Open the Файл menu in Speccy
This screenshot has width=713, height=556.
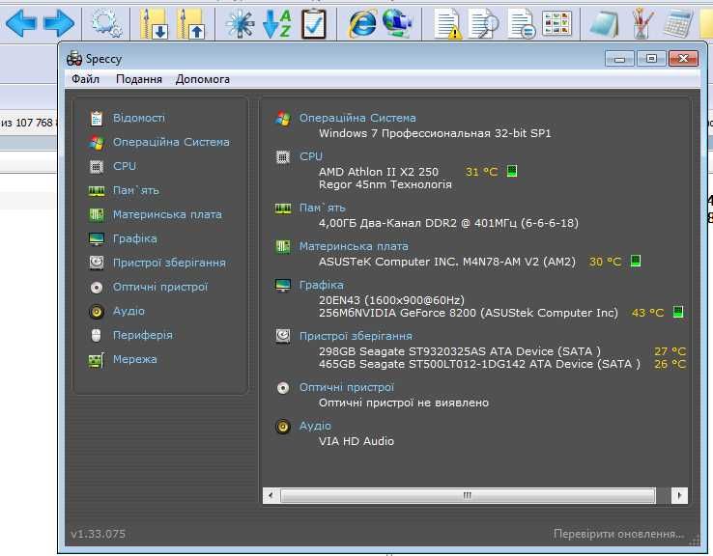85,79
